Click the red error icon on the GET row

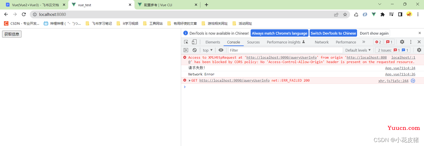185,80
